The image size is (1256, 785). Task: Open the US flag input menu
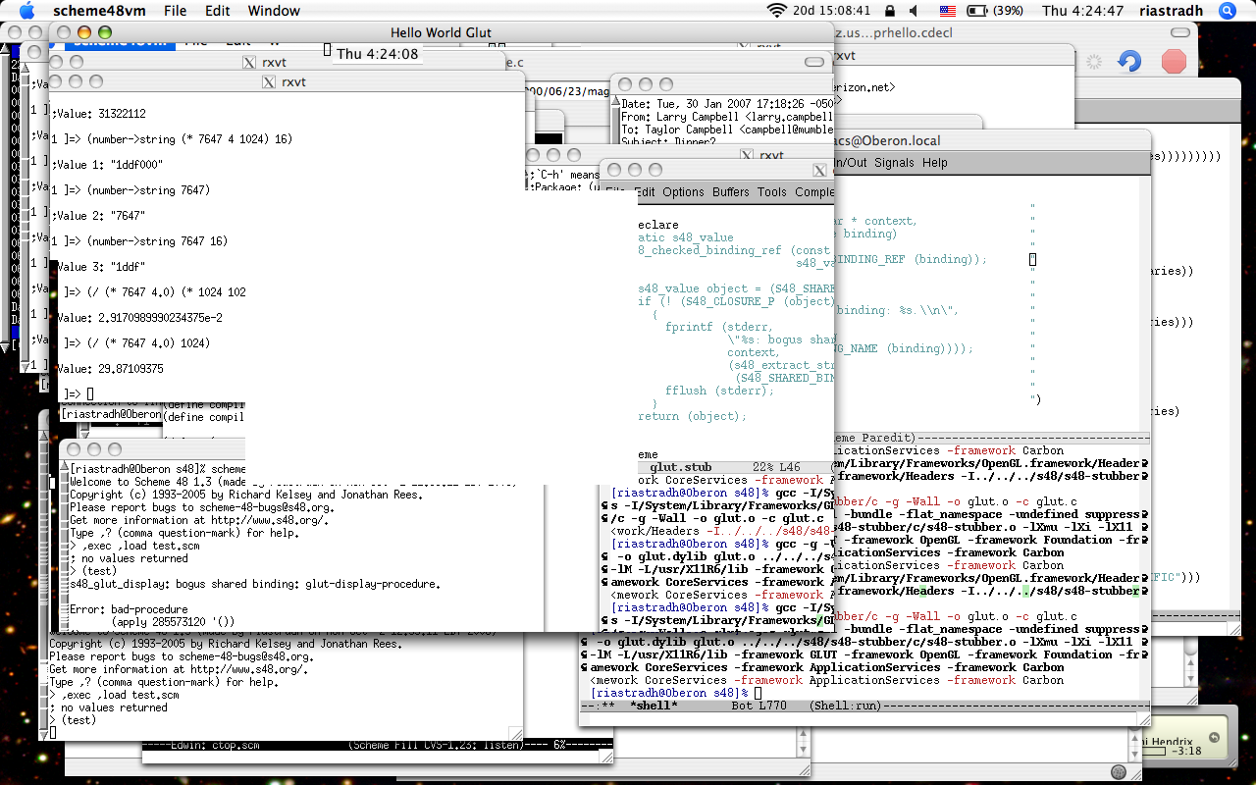coord(948,11)
